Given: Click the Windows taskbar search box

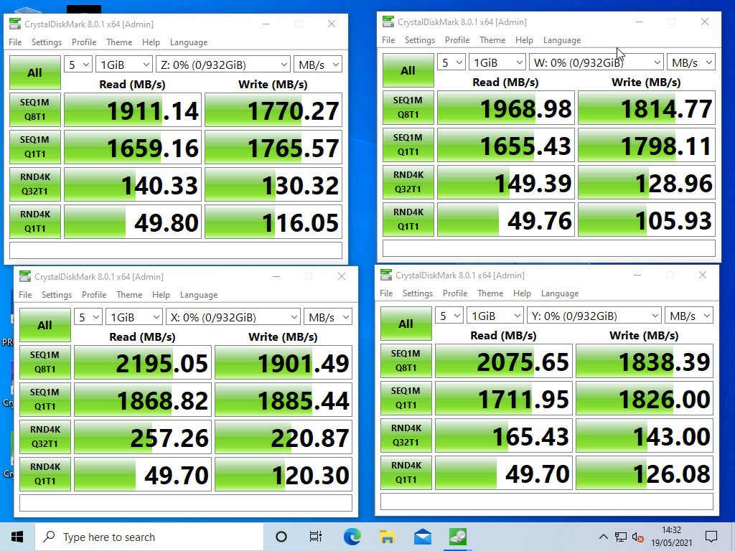Looking at the screenshot, I should (x=149, y=537).
